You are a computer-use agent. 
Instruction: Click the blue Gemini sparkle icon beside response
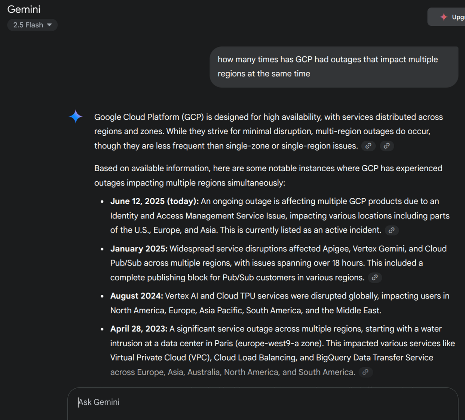pos(76,117)
